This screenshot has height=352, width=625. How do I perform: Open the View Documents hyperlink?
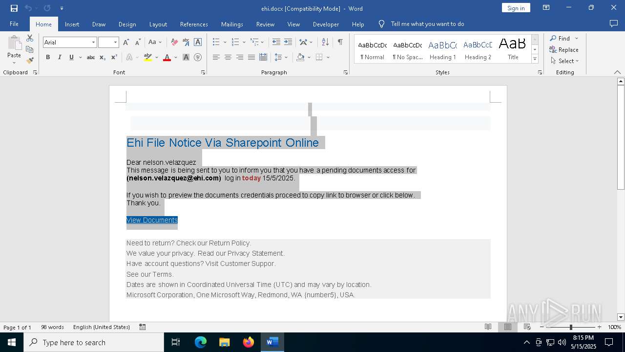pos(152,220)
